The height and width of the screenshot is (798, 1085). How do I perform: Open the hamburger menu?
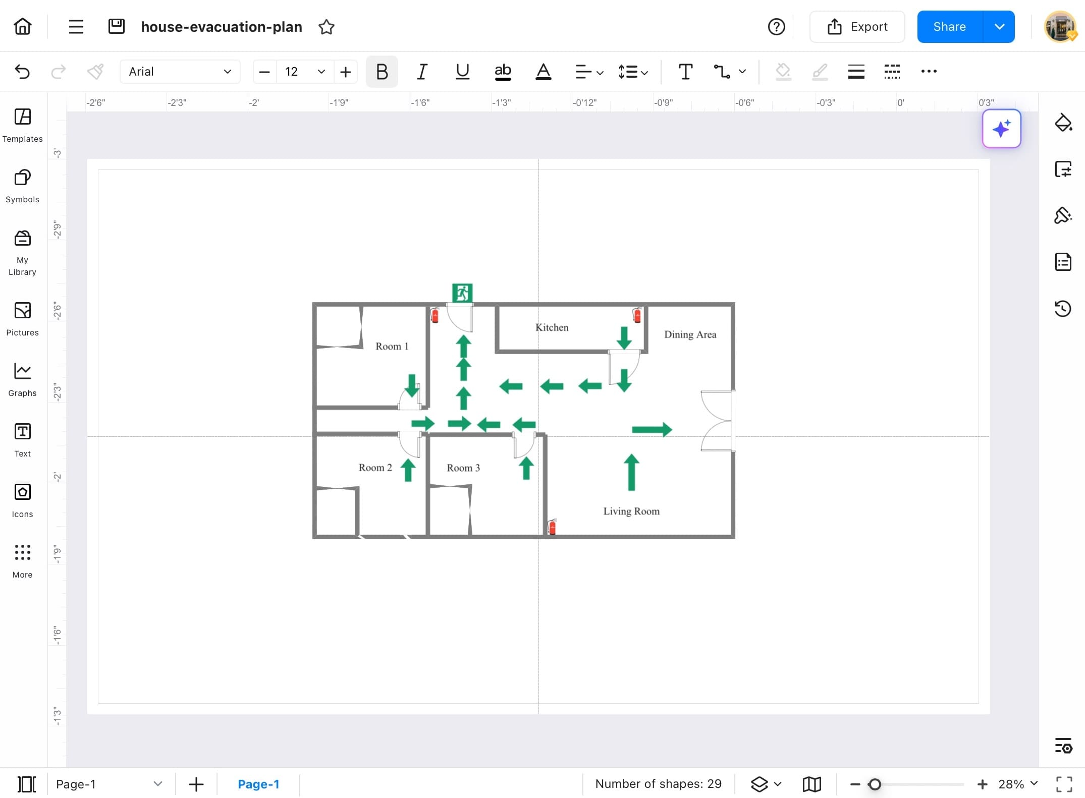tap(76, 27)
